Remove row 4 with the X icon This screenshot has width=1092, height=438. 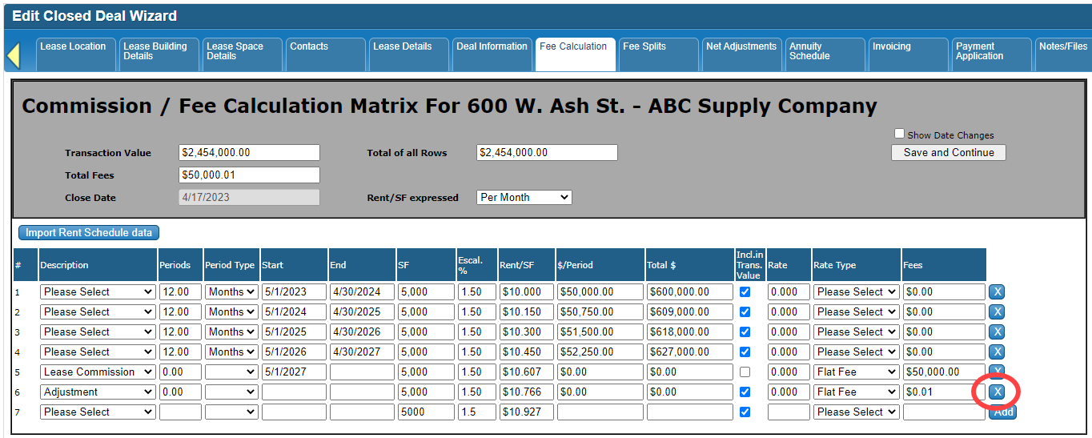point(997,352)
